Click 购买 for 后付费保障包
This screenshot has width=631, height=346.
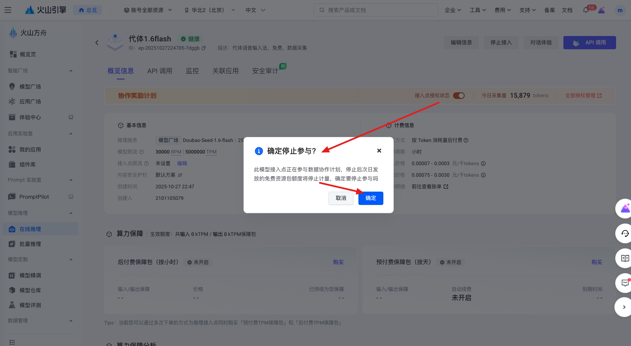pos(339,262)
